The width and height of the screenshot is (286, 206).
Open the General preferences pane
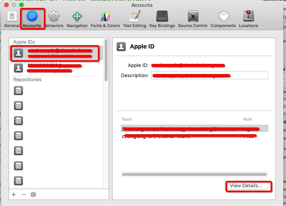12,19
